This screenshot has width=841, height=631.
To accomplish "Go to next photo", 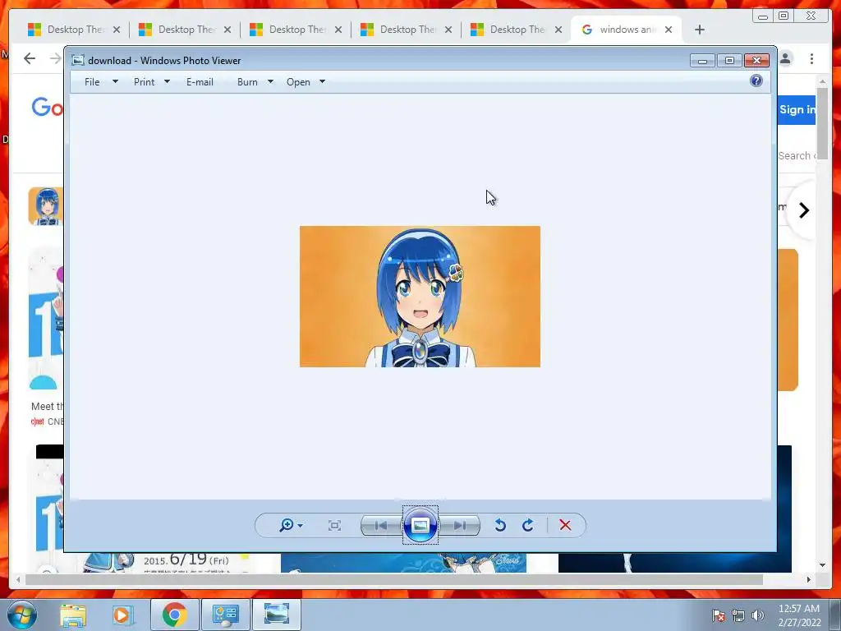I will [x=460, y=525].
